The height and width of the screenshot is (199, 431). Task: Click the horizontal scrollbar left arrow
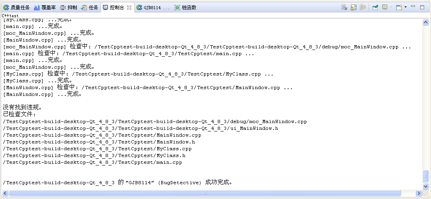(x=6, y=193)
